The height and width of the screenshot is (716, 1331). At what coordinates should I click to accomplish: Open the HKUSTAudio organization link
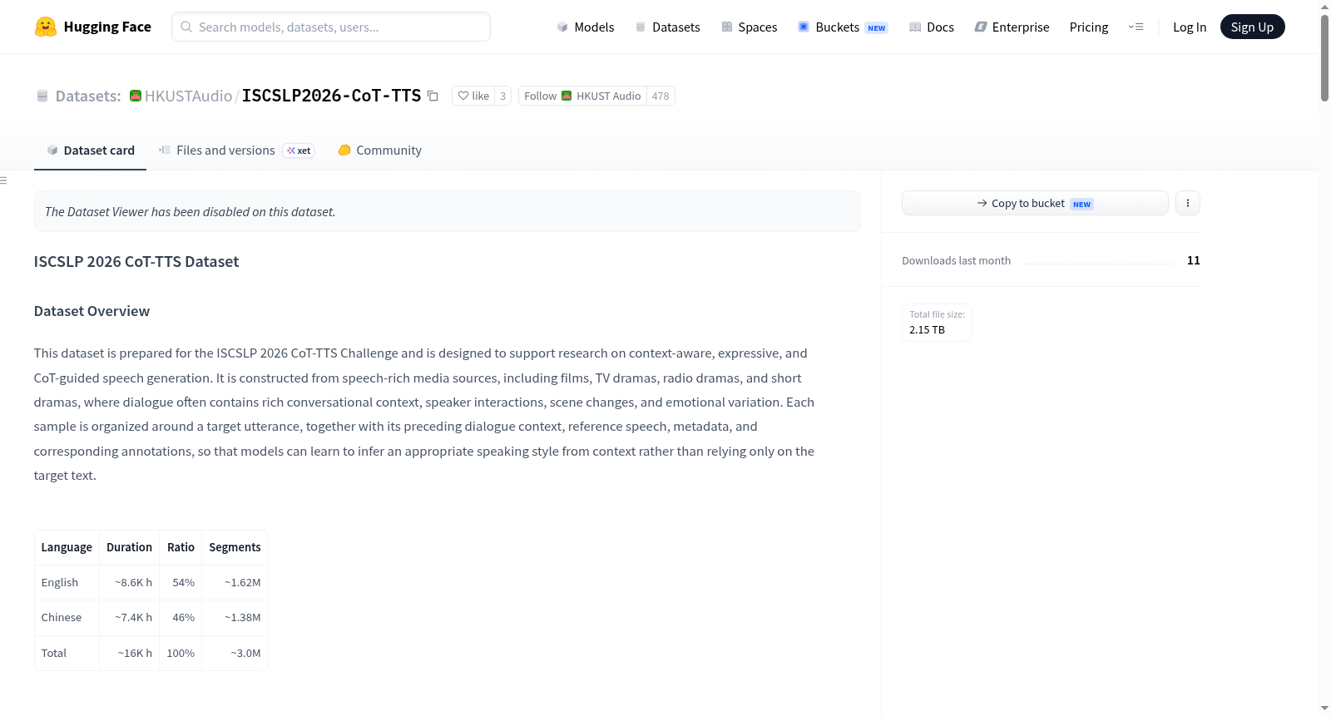point(189,96)
